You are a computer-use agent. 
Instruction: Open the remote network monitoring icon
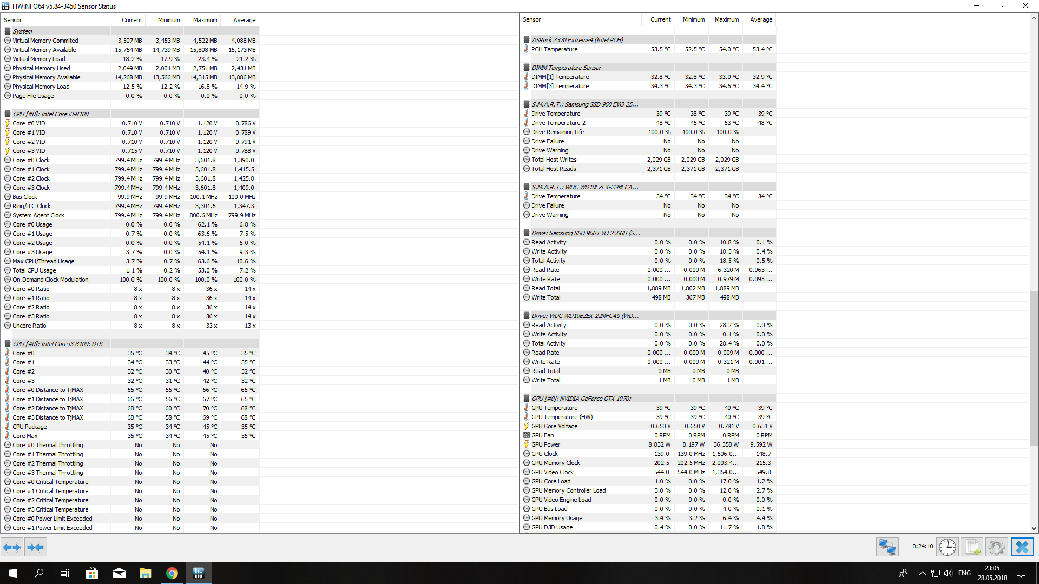tap(887, 547)
